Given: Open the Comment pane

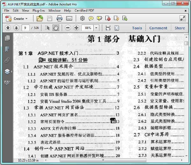Looking at the screenshot, I should pos(158,28).
